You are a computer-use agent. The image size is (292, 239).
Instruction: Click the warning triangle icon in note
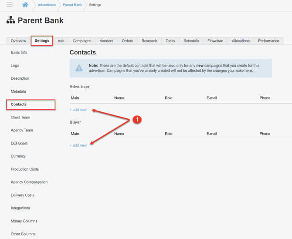79,68
